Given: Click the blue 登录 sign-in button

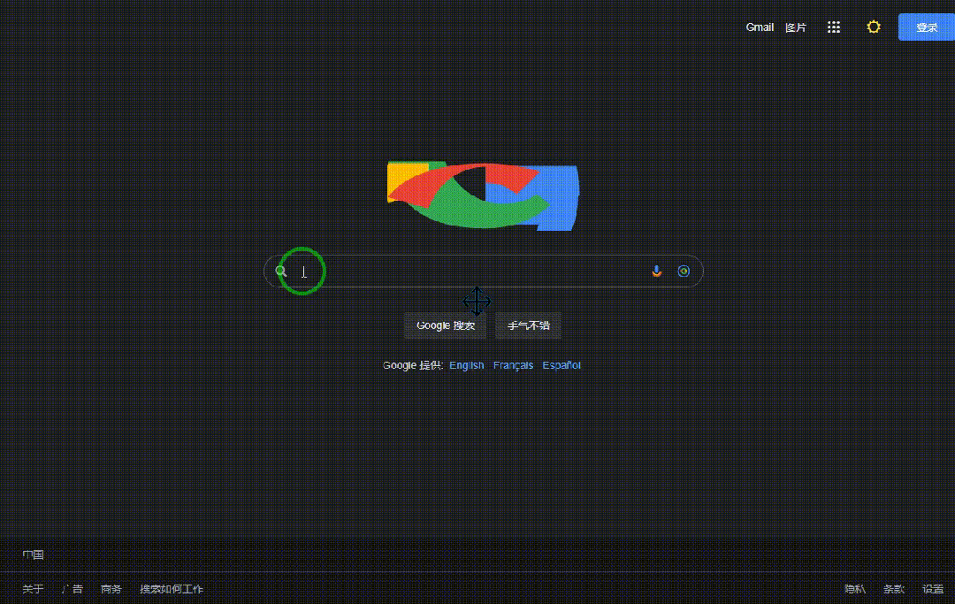Looking at the screenshot, I should 927,27.
